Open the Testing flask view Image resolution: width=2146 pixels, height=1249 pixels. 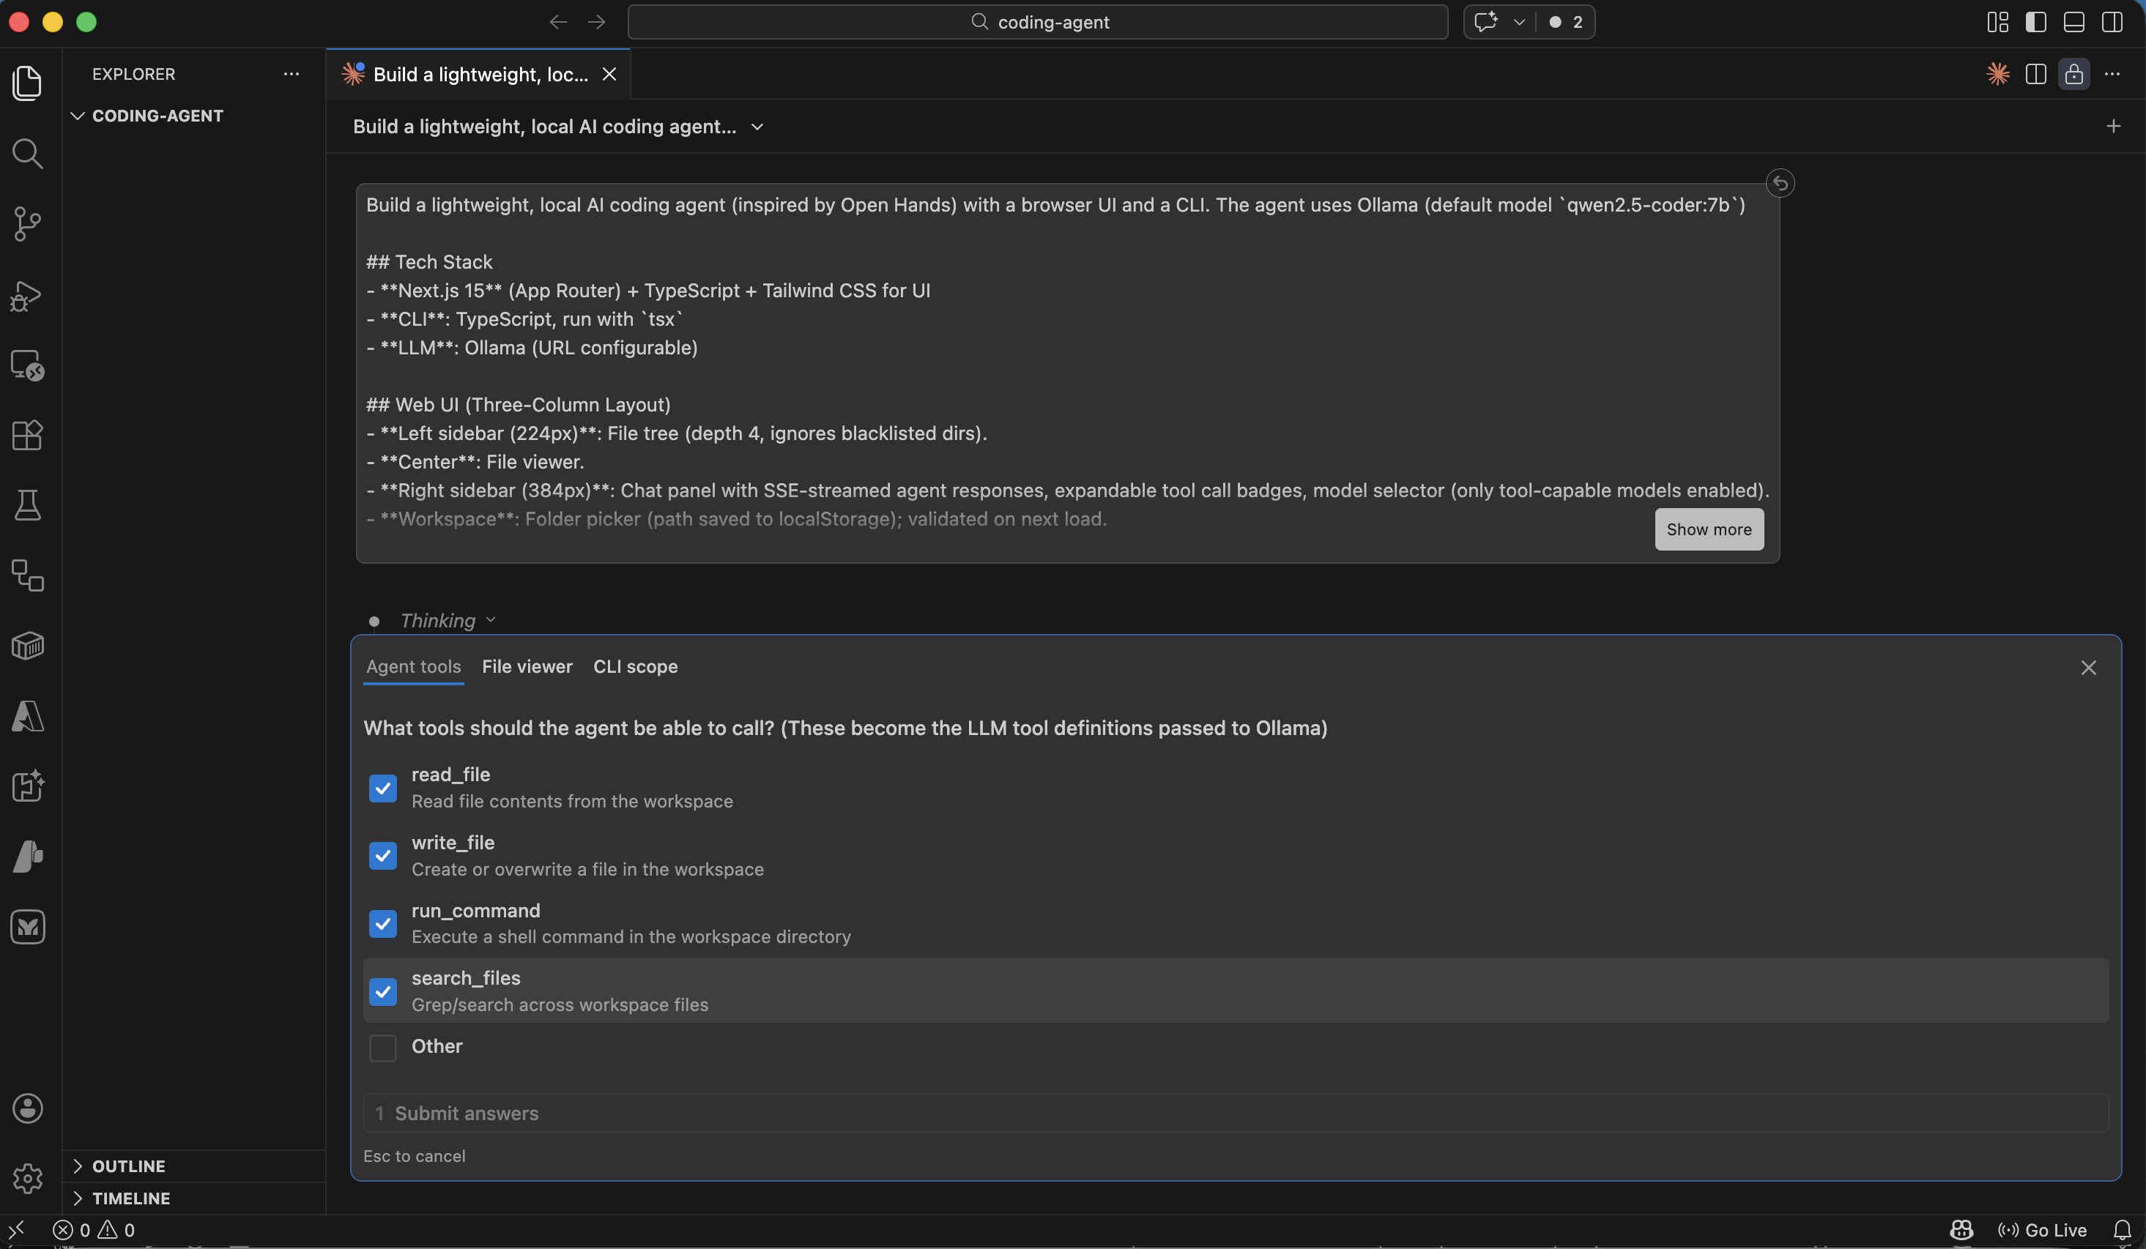pos(27,505)
